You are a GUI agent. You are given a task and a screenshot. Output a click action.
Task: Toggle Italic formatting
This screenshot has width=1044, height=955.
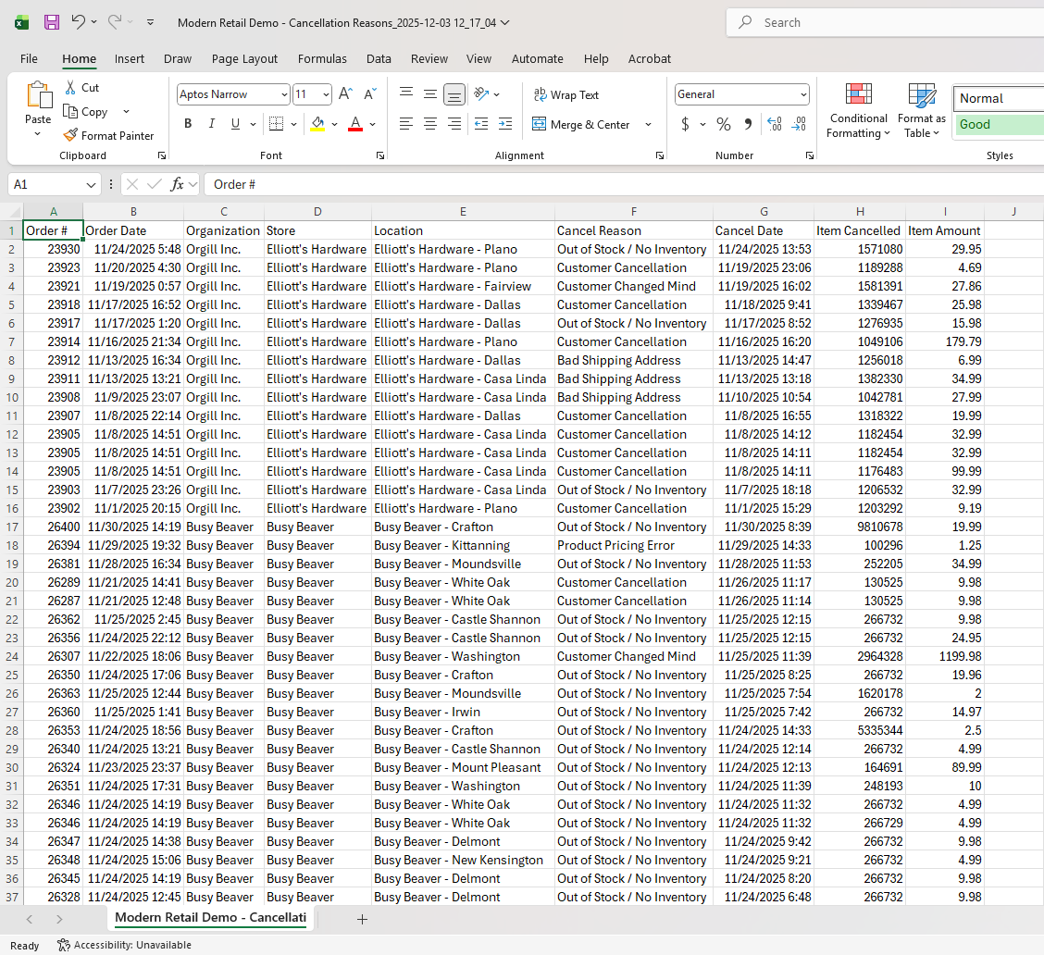pos(212,124)
